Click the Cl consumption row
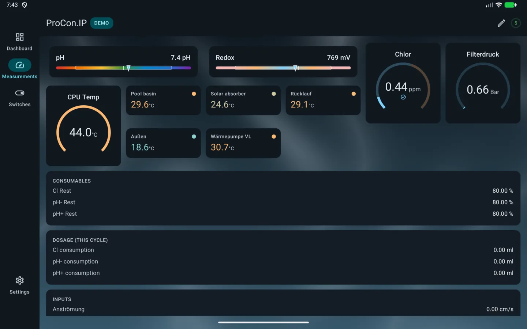The height and width of the screenshot is (329, 527). [x=283, y=250]
